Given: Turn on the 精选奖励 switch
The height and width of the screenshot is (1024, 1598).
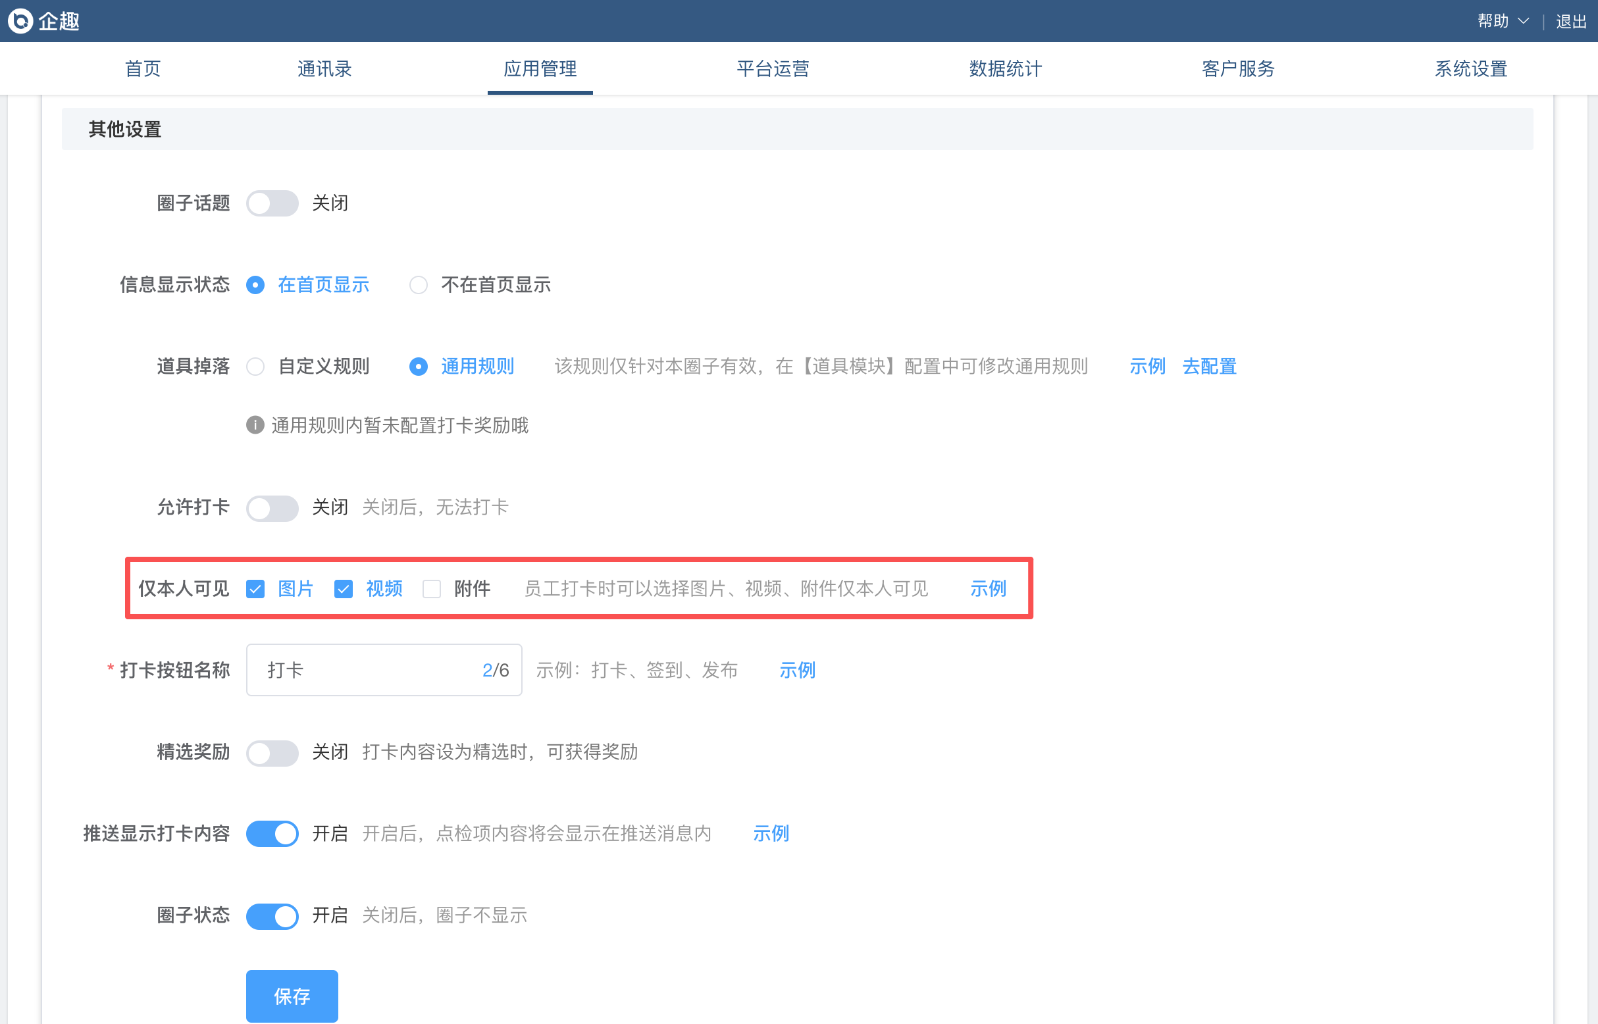Looking at the screenshot, I should (x=272, y=753).
